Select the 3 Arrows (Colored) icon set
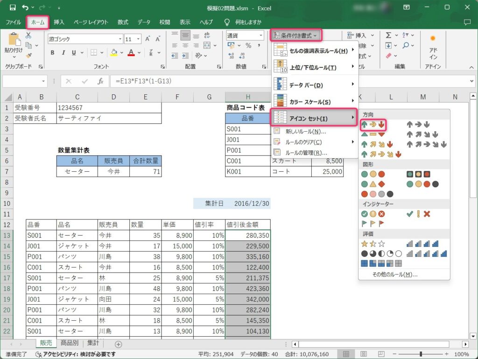 pos(373,124)
